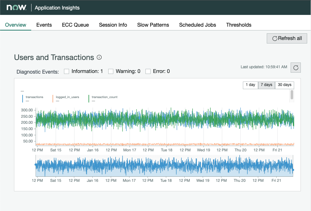Click the 'Mon 17' main chart axis label
This screenshot has height=211, width=311.
click(x=130, y=150)
